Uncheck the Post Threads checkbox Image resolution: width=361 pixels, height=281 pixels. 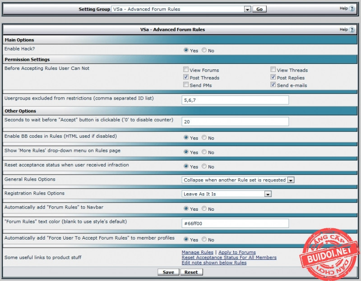(x=186, y=77)
